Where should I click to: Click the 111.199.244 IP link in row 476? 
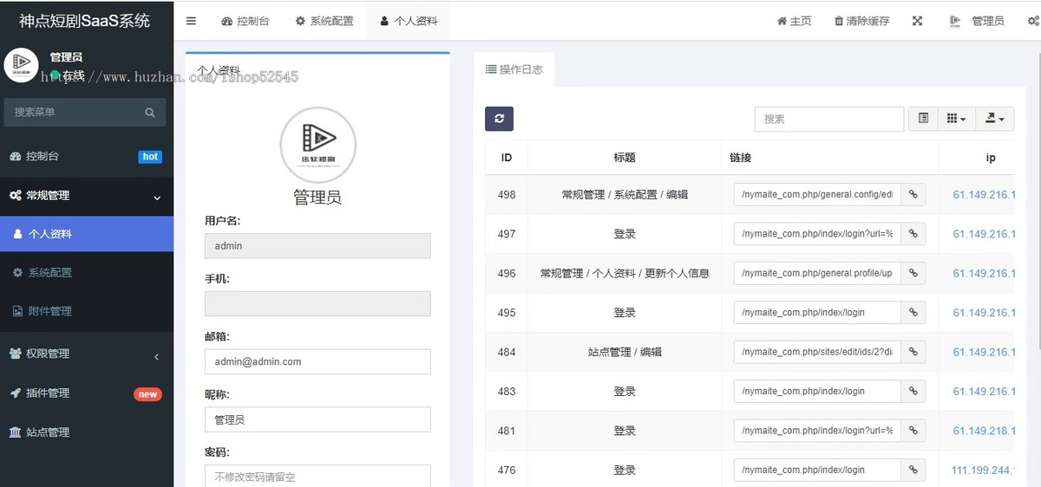point(984,471)
